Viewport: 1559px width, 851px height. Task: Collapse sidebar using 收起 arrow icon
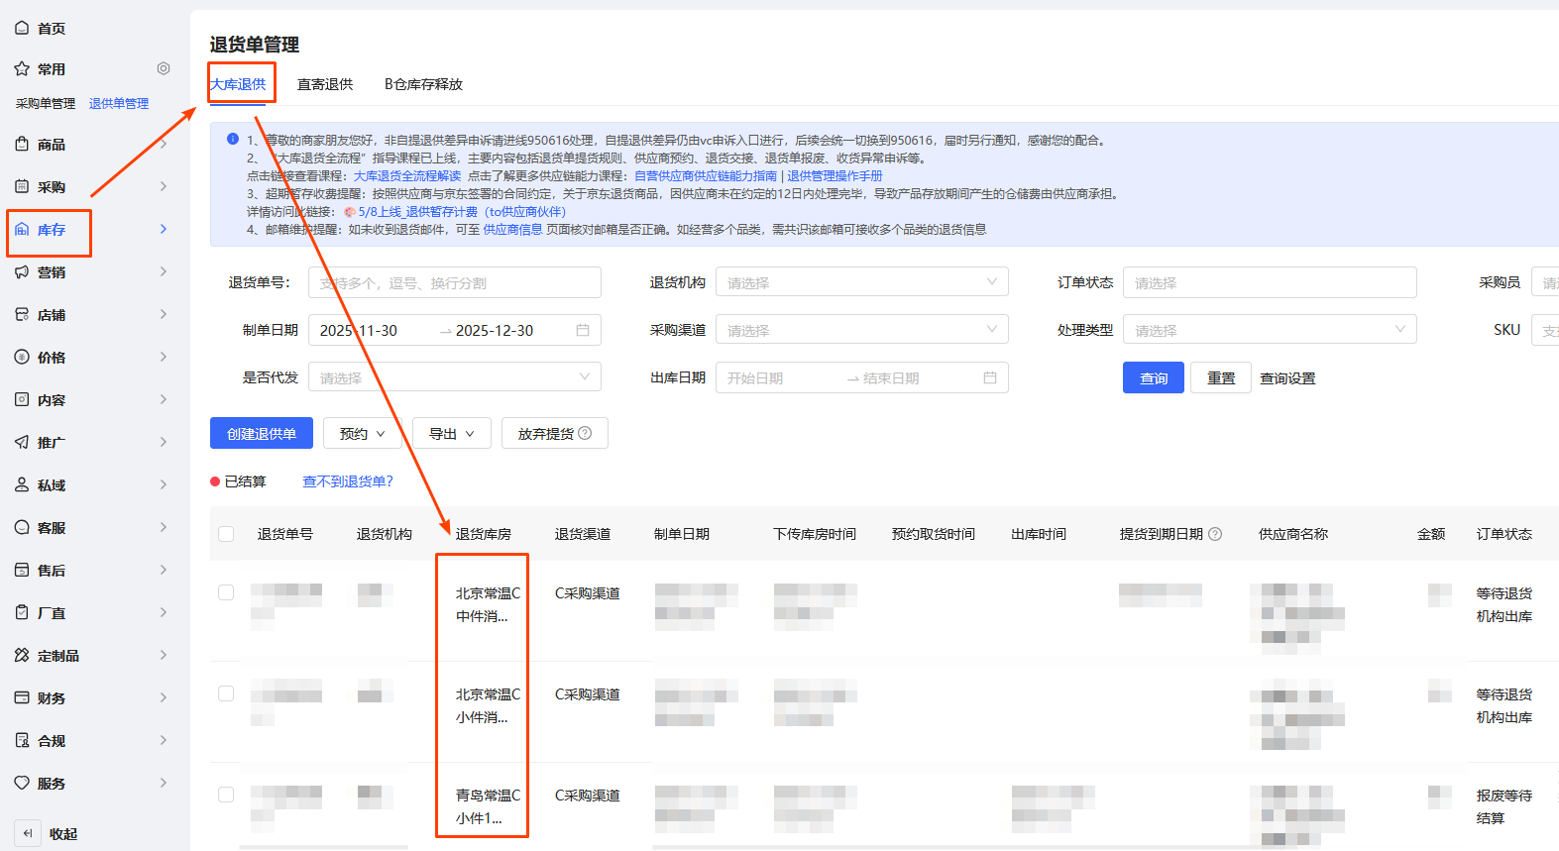[x=28, y=833]
